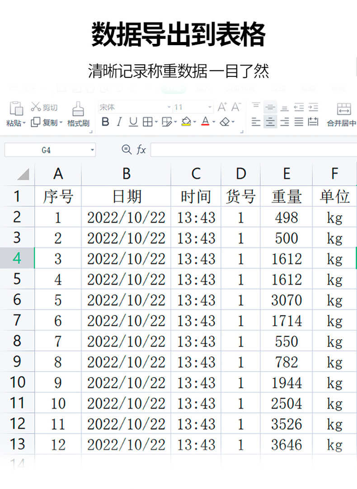357x489 pixels.
Task: Click the decrease indent icon
Action: [299, 107]
